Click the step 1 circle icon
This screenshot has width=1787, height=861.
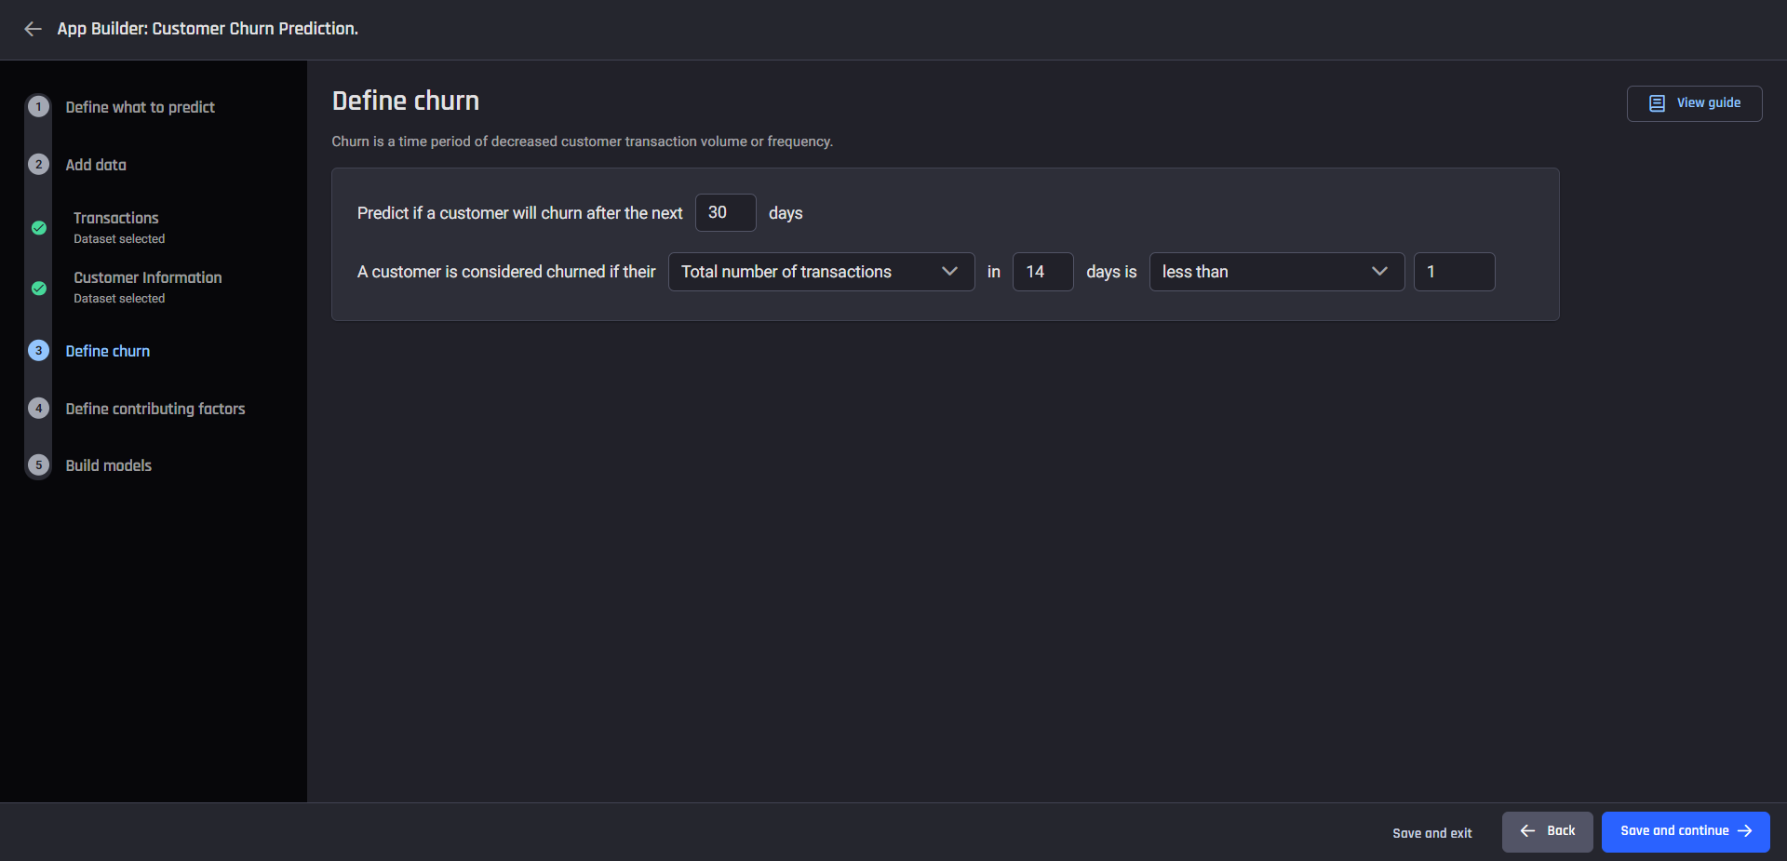coord(38,107)
